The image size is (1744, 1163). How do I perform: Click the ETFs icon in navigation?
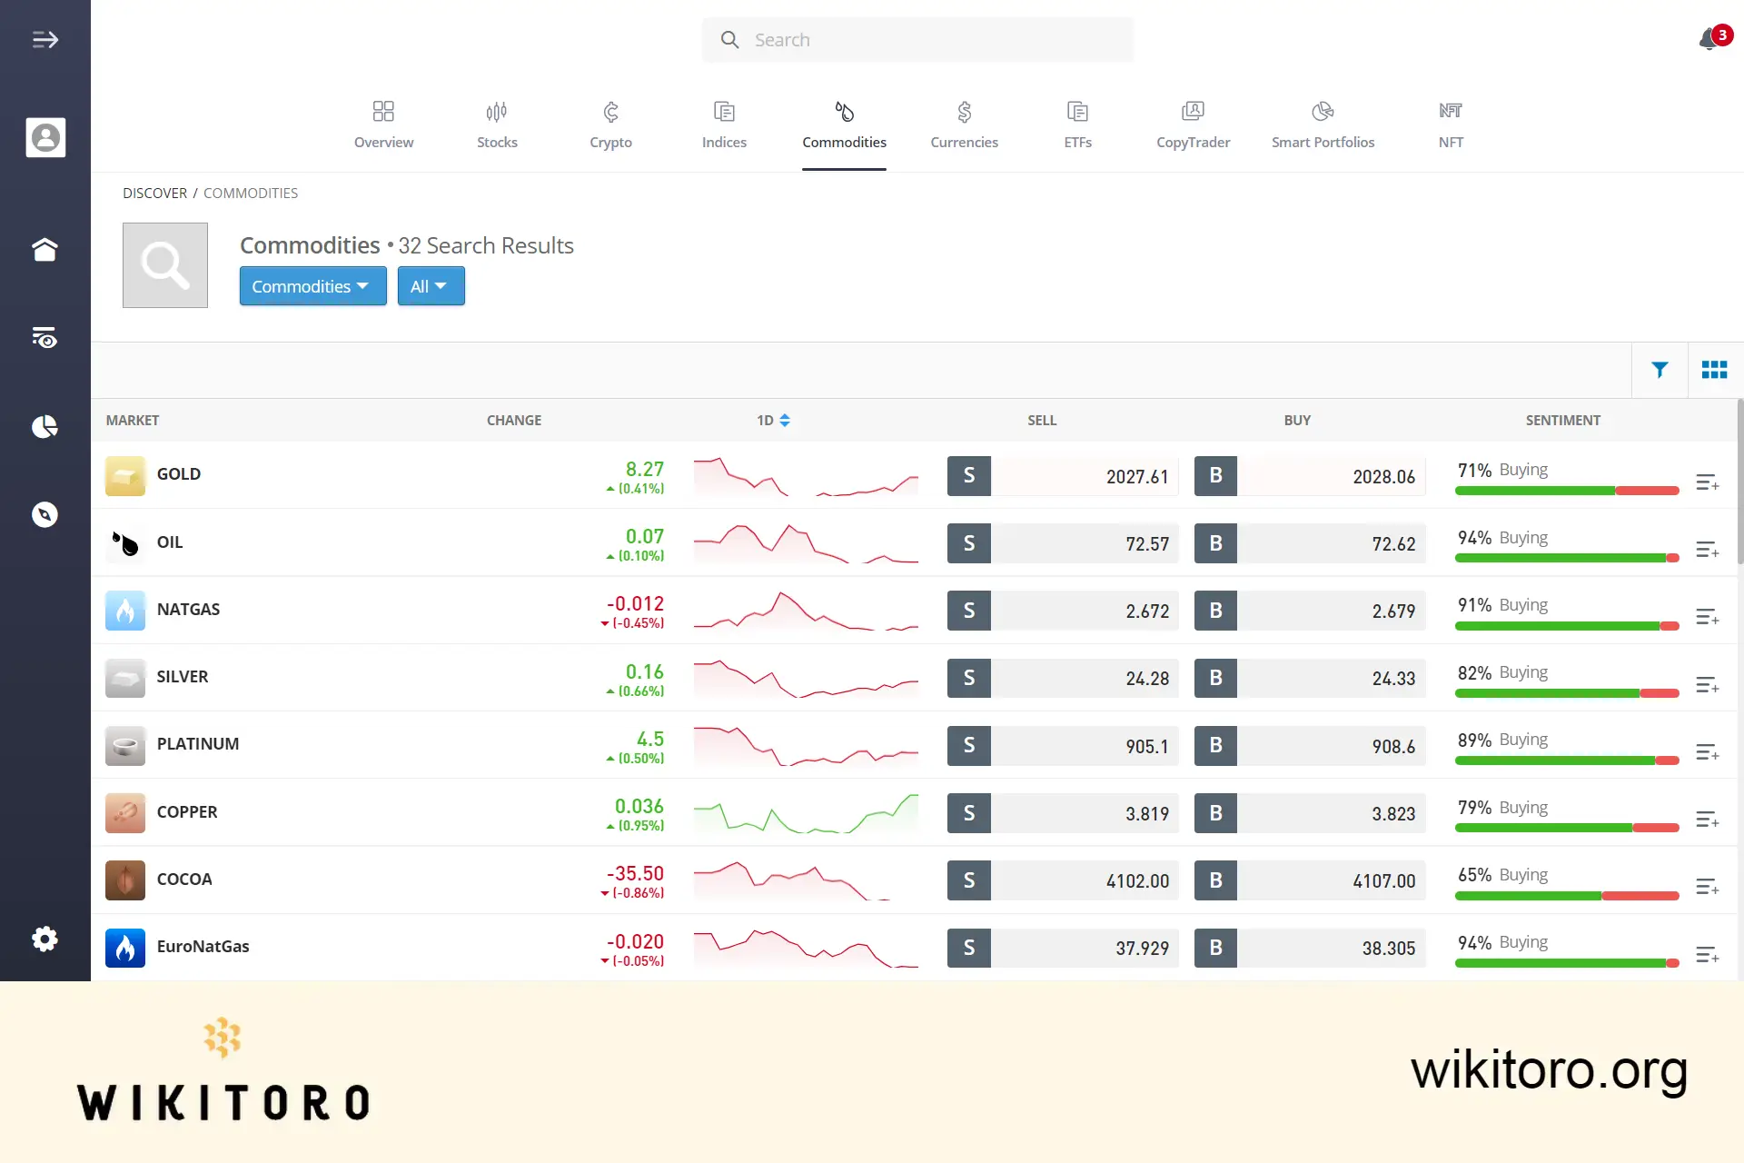1077,124
